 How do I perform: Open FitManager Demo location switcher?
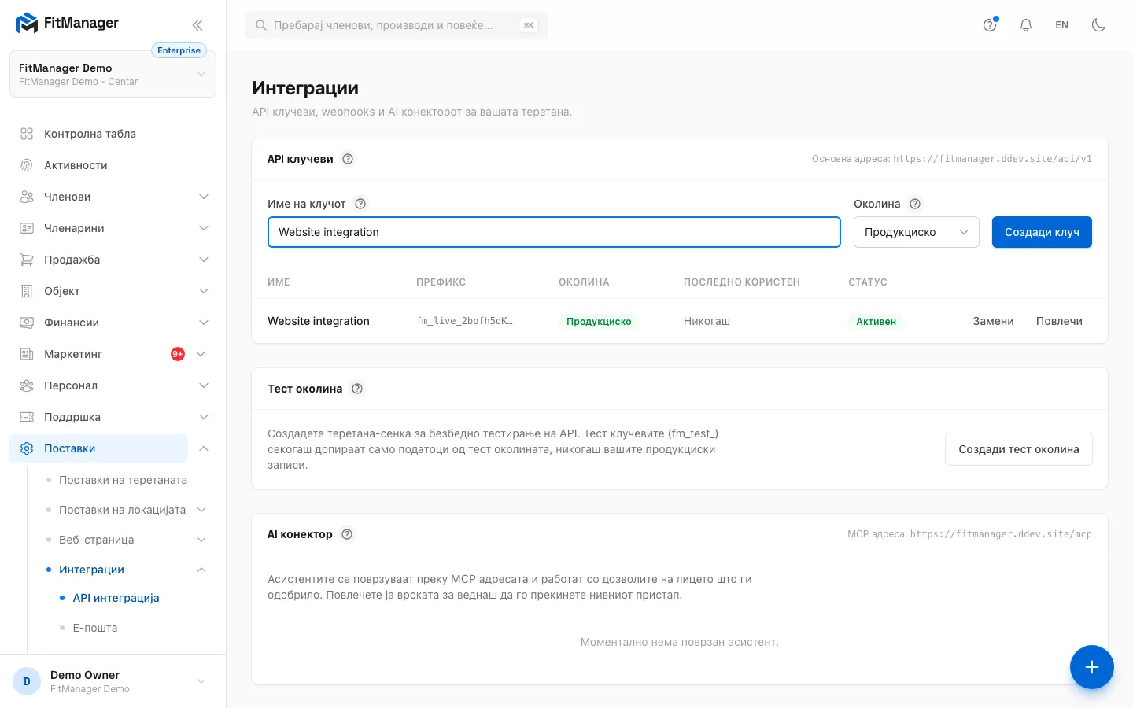coord(113,74)
